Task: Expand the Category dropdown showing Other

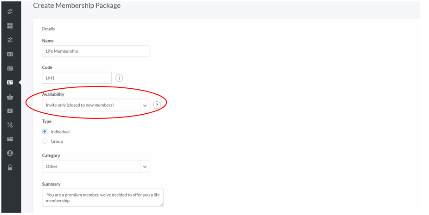Action: click(96, 166)
